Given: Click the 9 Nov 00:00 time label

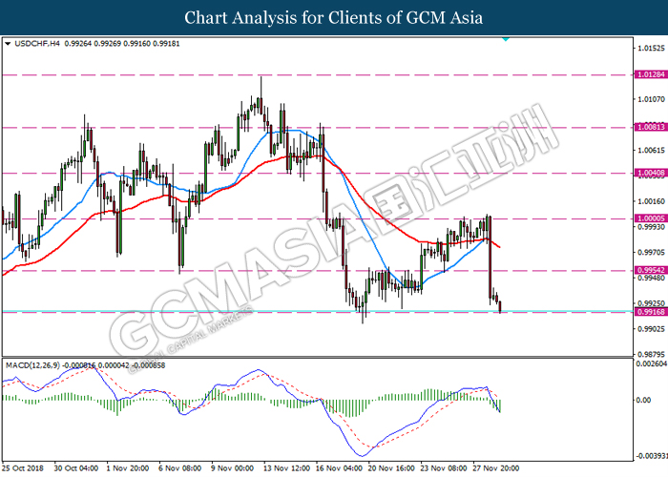Looking at the screenshot, I should 233,468.
